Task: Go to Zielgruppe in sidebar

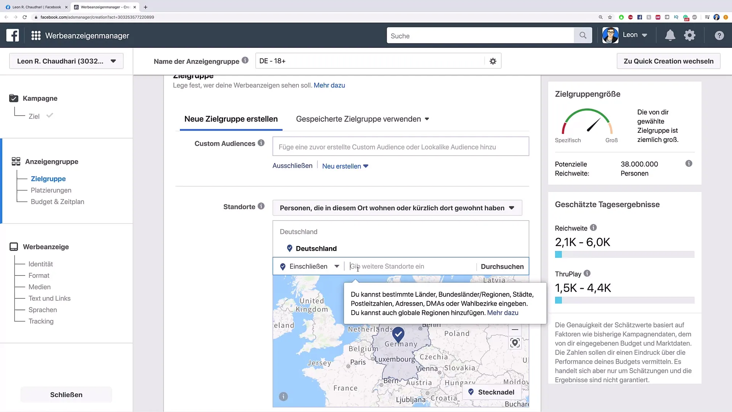Action: pos(48,179)
